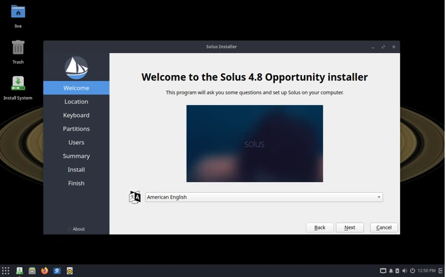446x277 pixels.
Task: Go to the Install step in sidebar
Action: coord(76,169)
